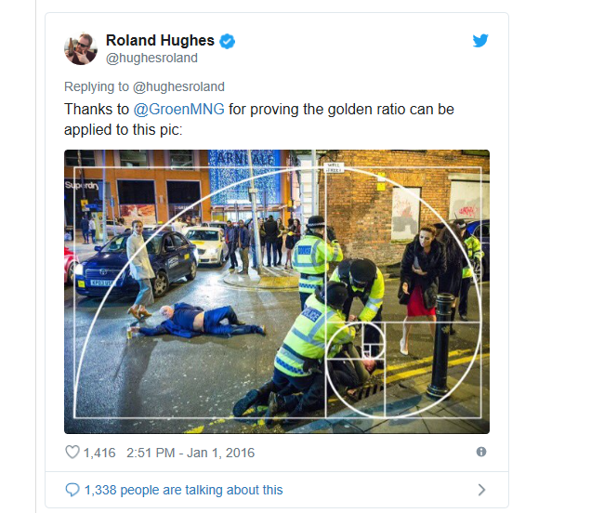
Task: Open @hughesroland in Replying to line
Action: 178,86
